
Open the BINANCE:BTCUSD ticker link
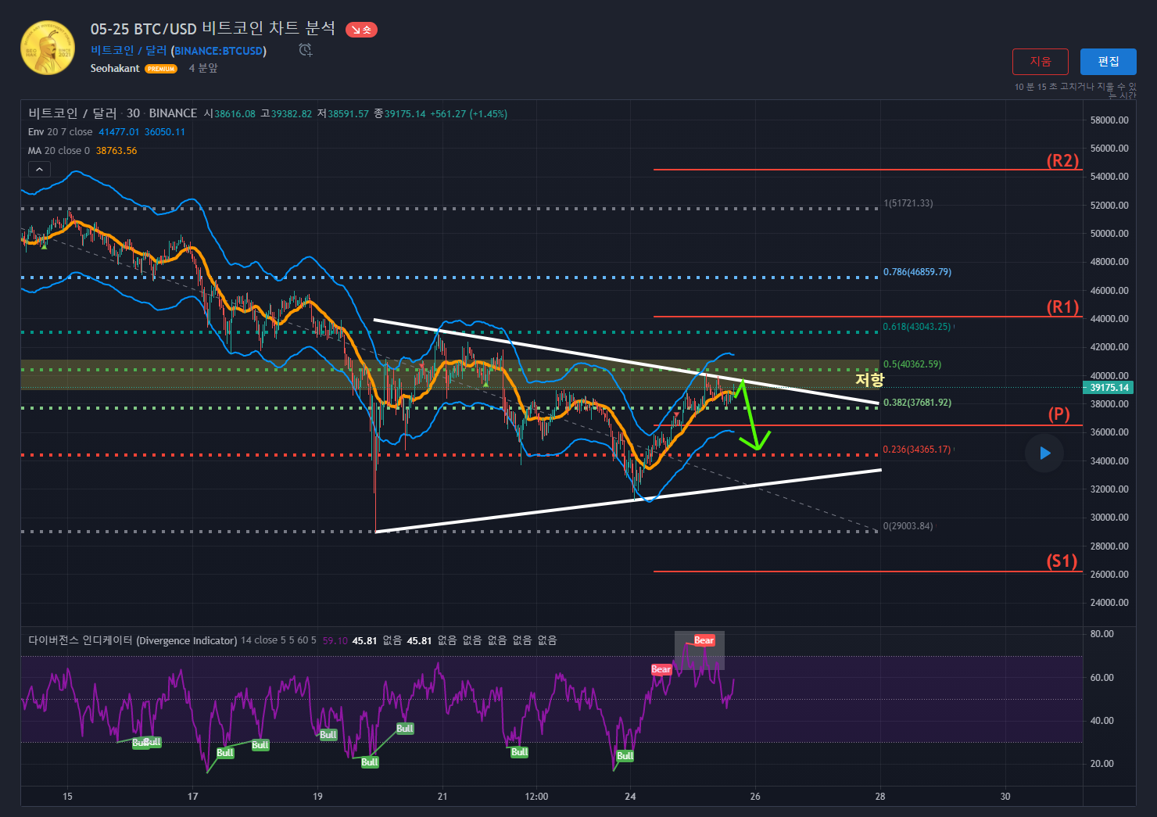tap(219, 51)
